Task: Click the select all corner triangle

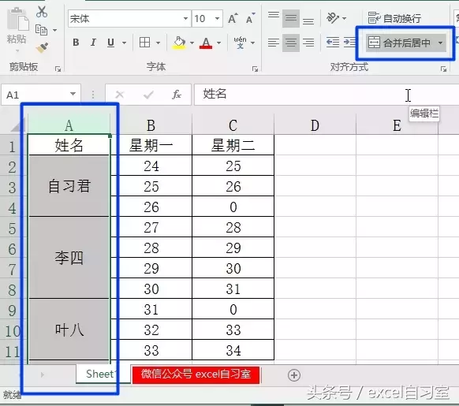Action: [18, 125]
